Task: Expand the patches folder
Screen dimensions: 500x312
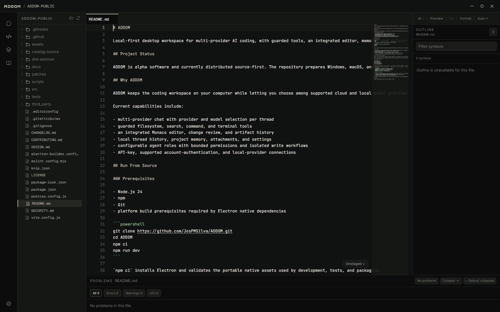Action: pos(22,74)
